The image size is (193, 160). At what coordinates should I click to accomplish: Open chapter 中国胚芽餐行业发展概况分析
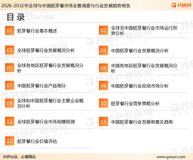[x=140, y=51]
